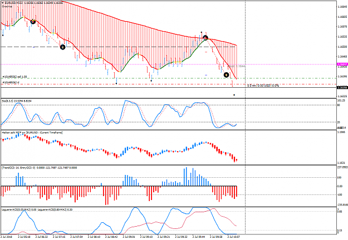Select the '#101489262 sell 1.00' order label
Image resolution: width=348 pixels, height=240 pixels.
14,77
